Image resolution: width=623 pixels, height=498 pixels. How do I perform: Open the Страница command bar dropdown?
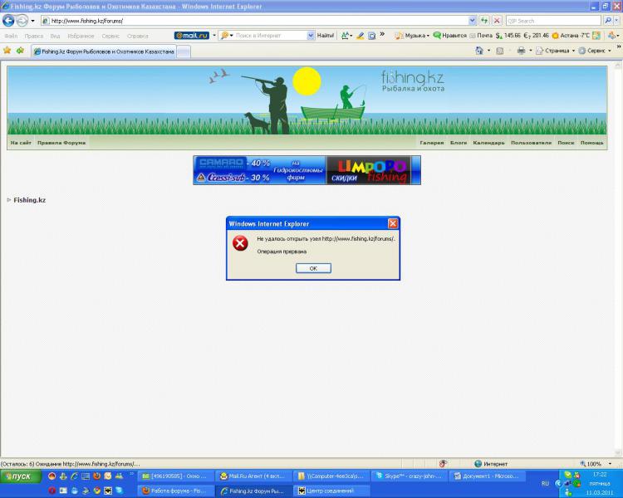click(x=556, y=51)
